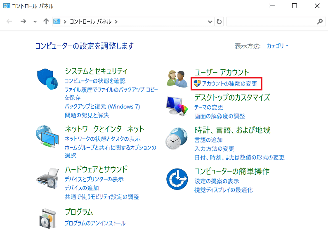Open recent locations dropdown arrow
328x249 pixels.
click(35, 21)
